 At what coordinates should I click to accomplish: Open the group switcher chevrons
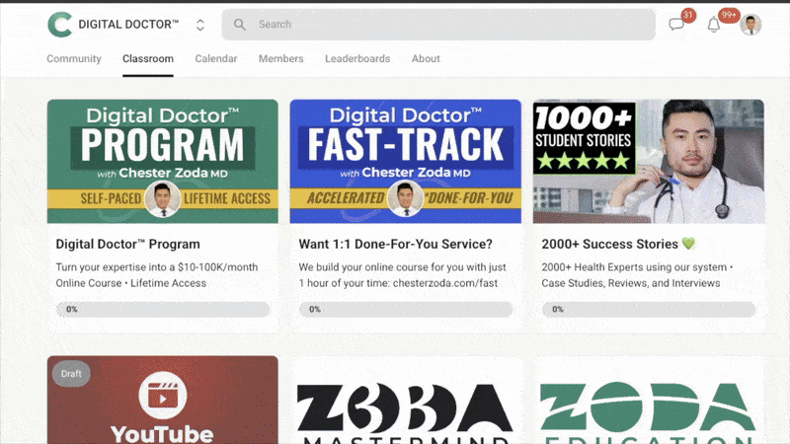pyautogui.click(x=200, y=25)
